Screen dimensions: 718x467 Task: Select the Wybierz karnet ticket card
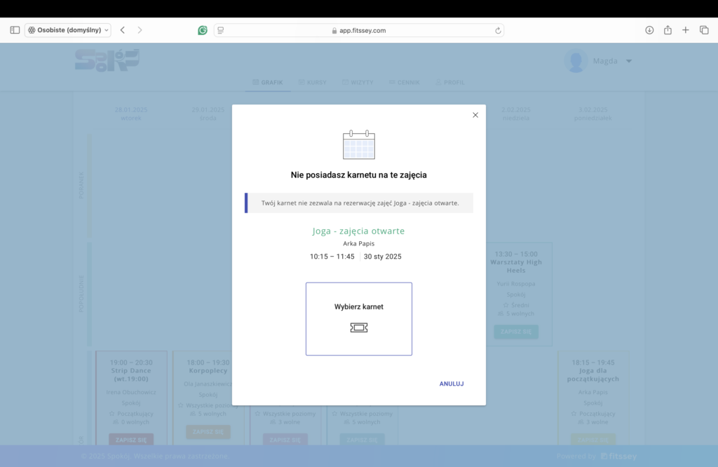coord(359,318)
